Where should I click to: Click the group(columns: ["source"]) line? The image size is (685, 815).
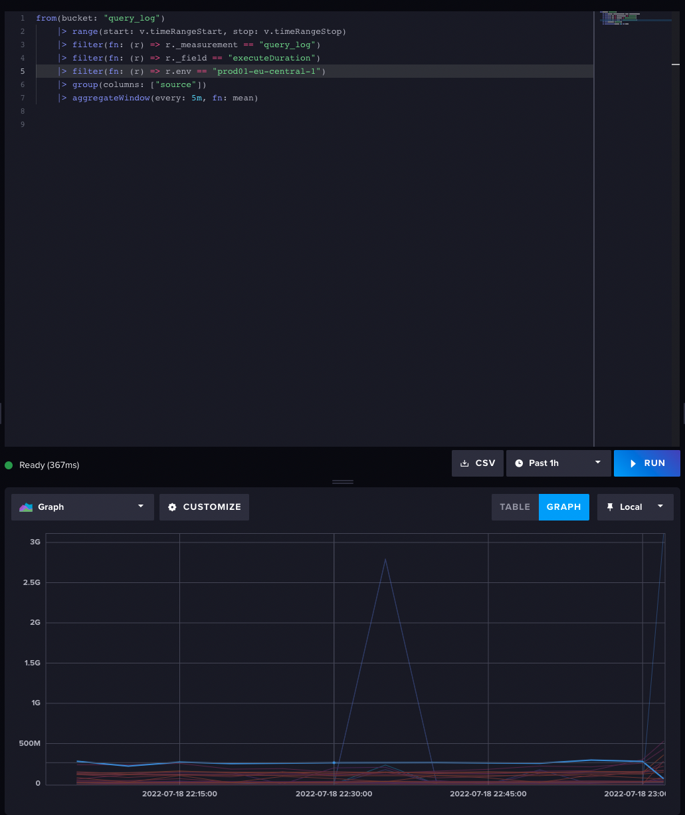132,84
